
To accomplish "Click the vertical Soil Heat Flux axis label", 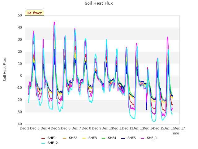I will (x=5, y=70).
